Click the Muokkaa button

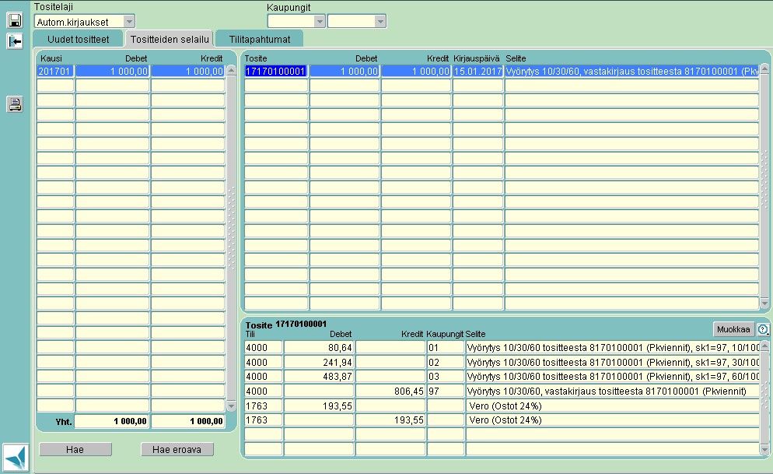pos(733,329)
